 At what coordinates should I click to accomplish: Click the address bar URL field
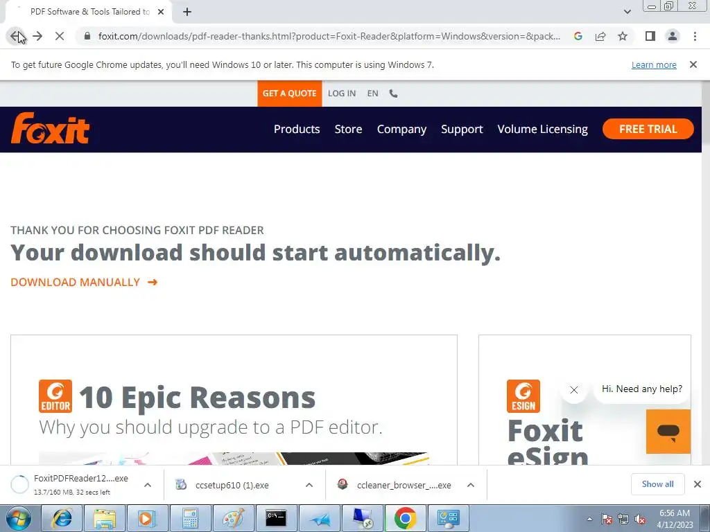tap(329, 36)
